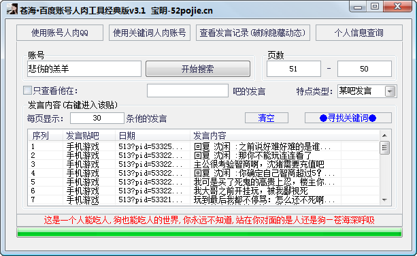
Task: Switch to 使用关键词人肉账号 tab
Action: (150, 33)
